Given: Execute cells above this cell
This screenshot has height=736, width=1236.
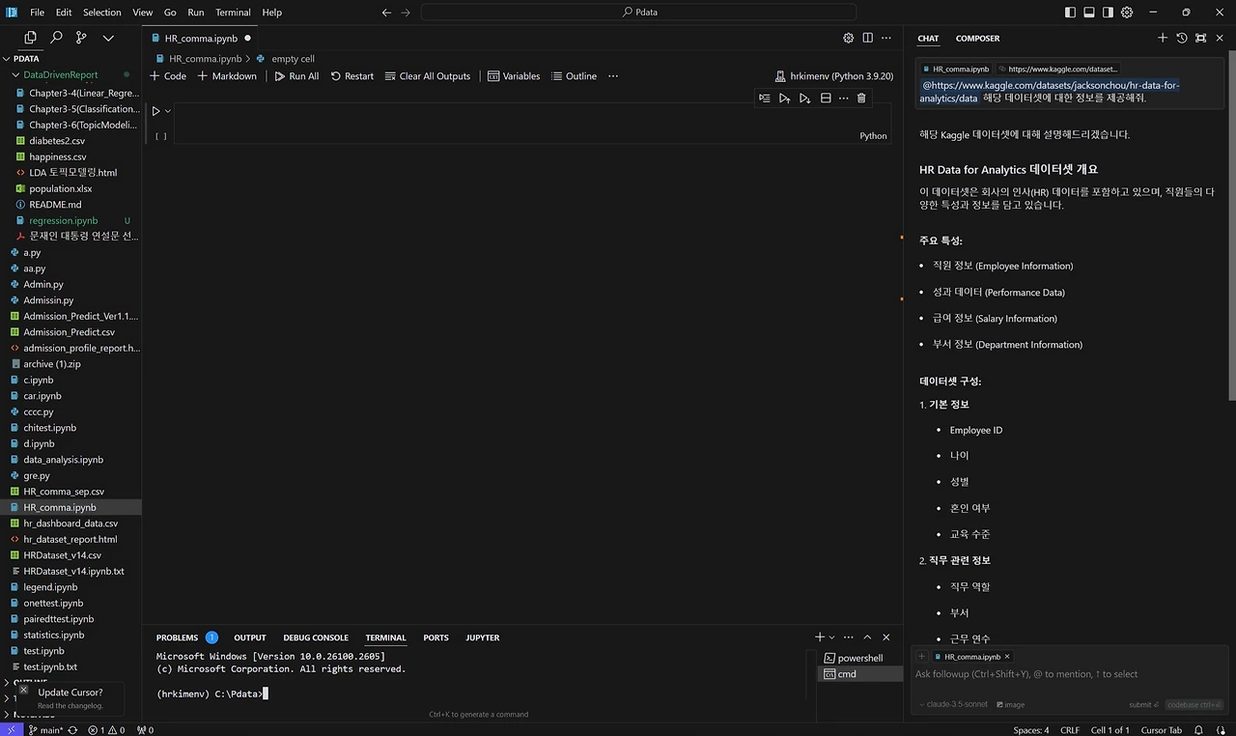Looking at the screenshot, I should [x=785, y=98].
